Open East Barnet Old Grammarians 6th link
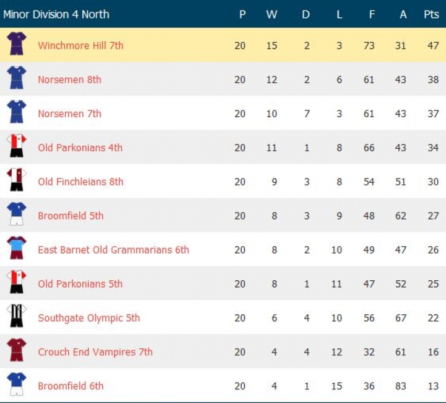This screenshot has height=403, width=446. tap(113, 250)
